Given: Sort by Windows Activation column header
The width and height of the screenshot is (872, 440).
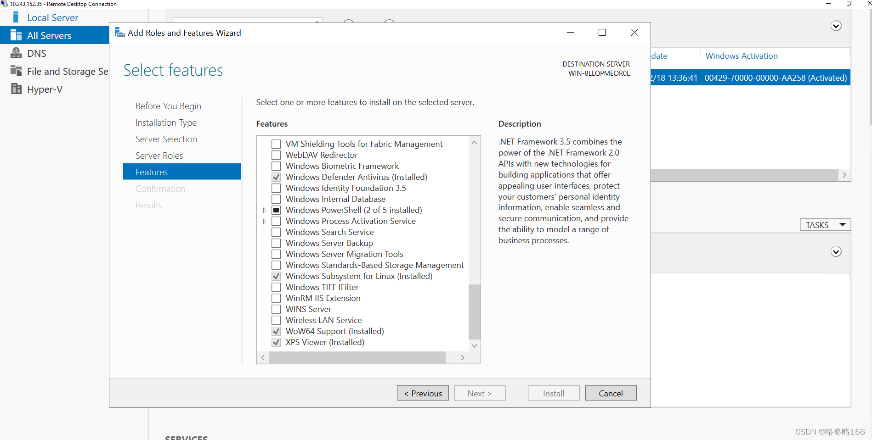Looking at the screenshot, I should point(742,56).
